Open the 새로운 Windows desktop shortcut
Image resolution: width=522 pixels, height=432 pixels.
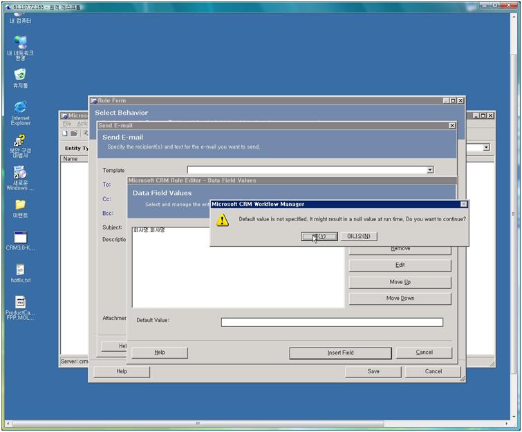[20, 178]
